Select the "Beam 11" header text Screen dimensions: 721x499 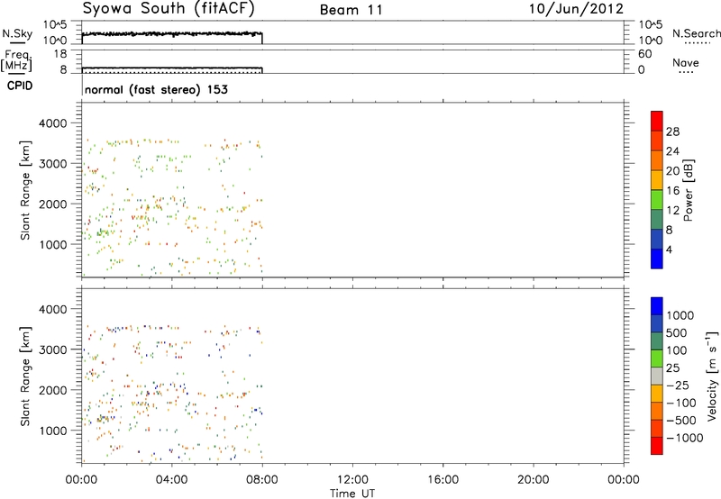(351, 10)
